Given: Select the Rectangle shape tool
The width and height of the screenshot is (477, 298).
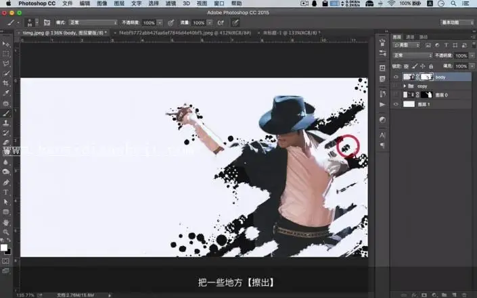Looking at the screenshot, I should tap(6, 212).
